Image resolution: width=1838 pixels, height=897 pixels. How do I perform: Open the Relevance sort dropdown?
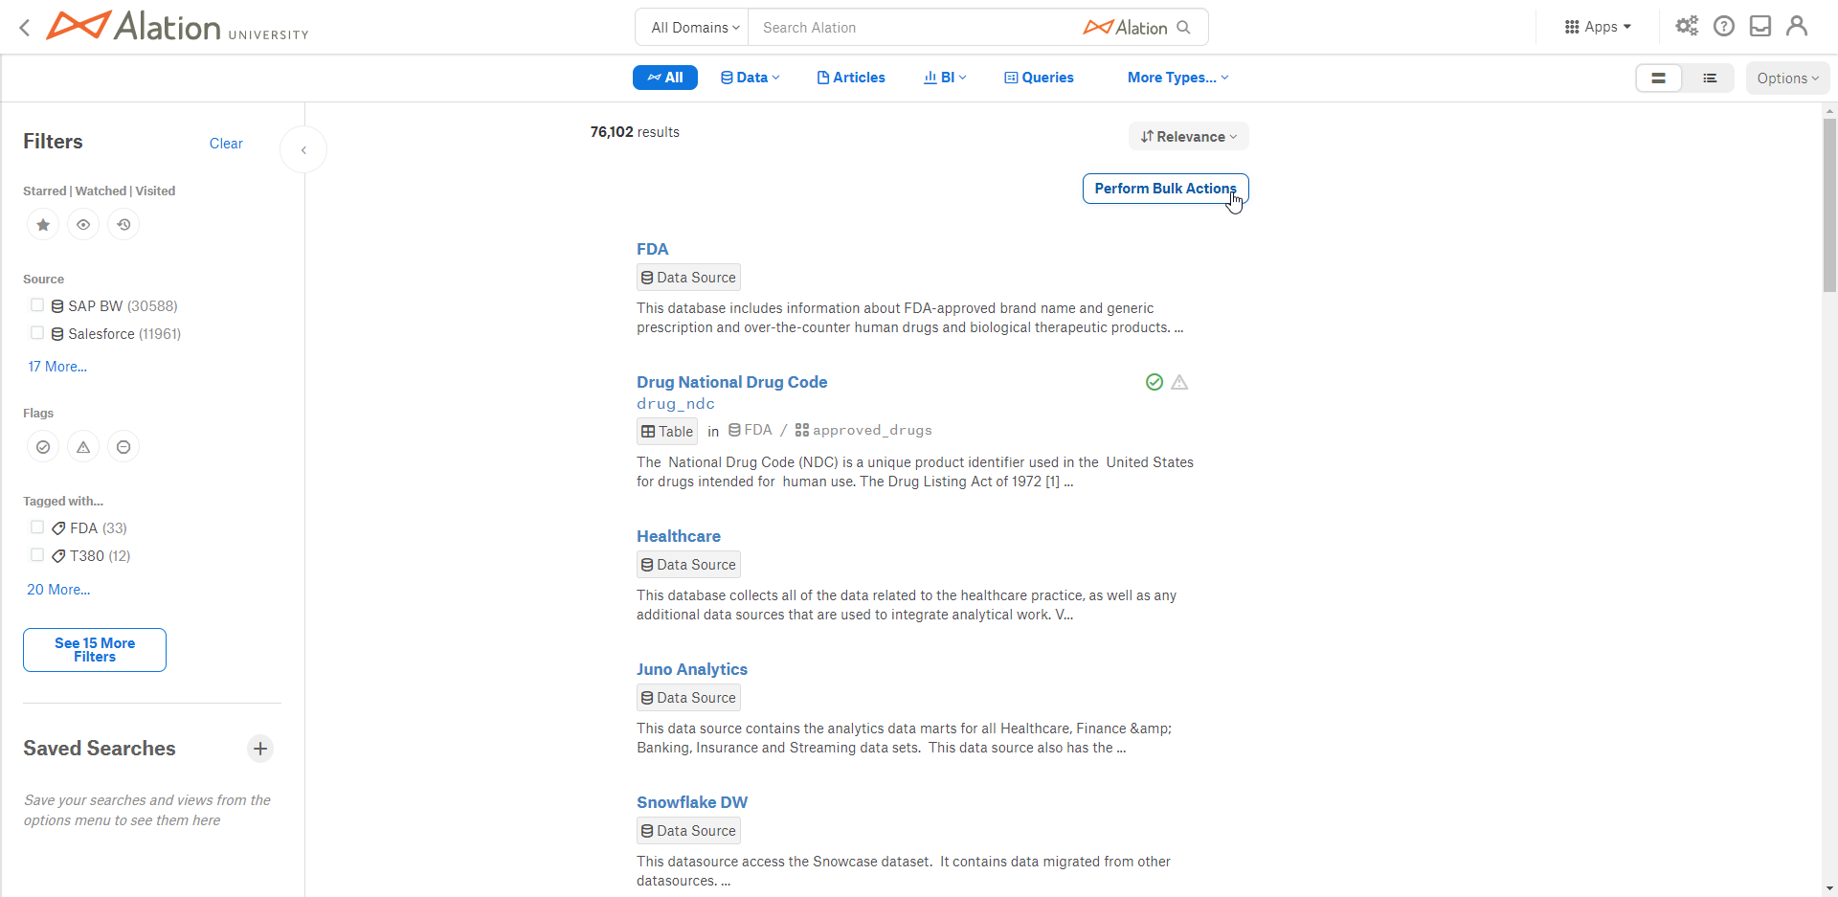pos(1189,137)
